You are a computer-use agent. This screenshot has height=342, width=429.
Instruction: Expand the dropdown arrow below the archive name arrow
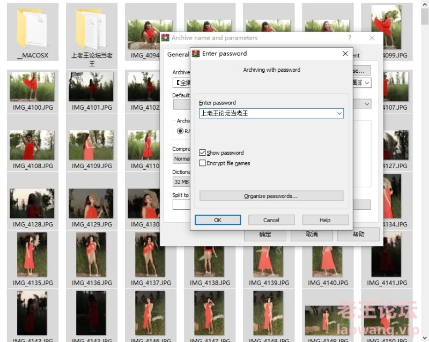[x=367, y=104]
